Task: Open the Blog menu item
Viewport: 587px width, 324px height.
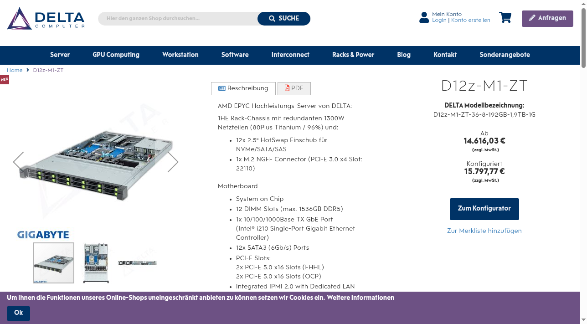Action: pyautogui.click(x=404, y=55)
